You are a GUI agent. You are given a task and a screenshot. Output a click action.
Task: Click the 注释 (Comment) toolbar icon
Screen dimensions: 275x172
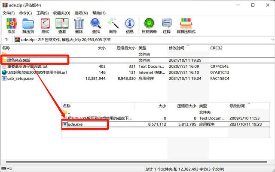point(167,26)
